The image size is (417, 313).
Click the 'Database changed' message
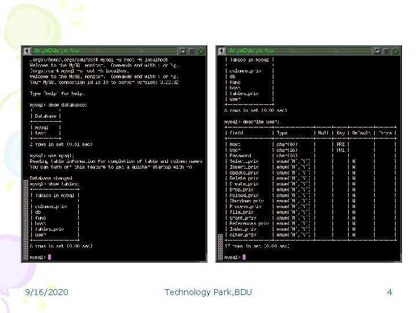point(51,178)
